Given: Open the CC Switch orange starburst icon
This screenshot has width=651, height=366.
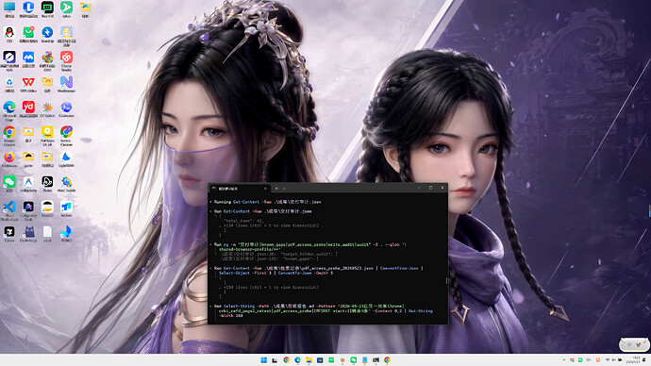Looking at the screenshot, I should click(47, 108).
